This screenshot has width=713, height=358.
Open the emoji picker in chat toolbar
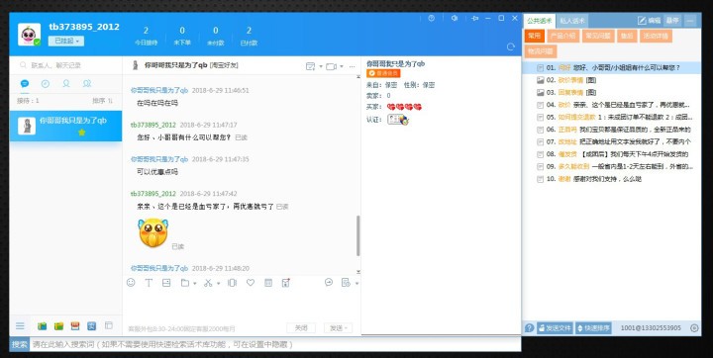[131, 283]
